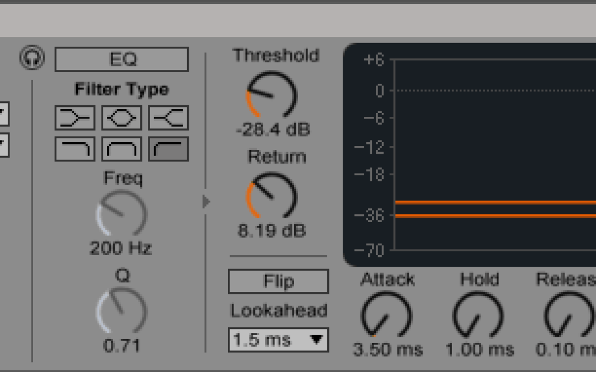Click the Attack knob
The width and height of the screenshot is (596, 372).
click(x=386, y=315)
